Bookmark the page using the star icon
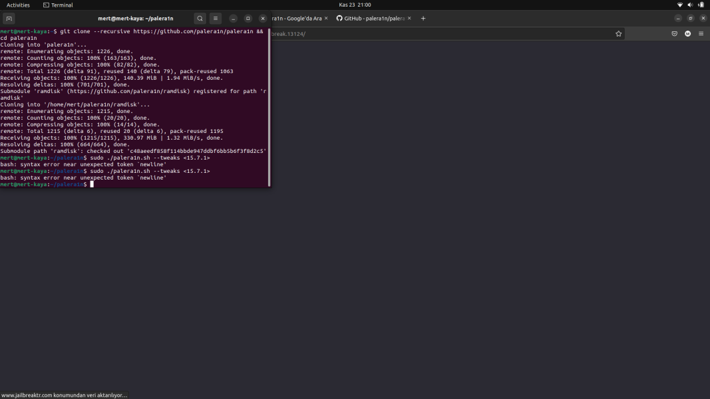The height and width of the screenshot is (399, 710). (618, 33)
